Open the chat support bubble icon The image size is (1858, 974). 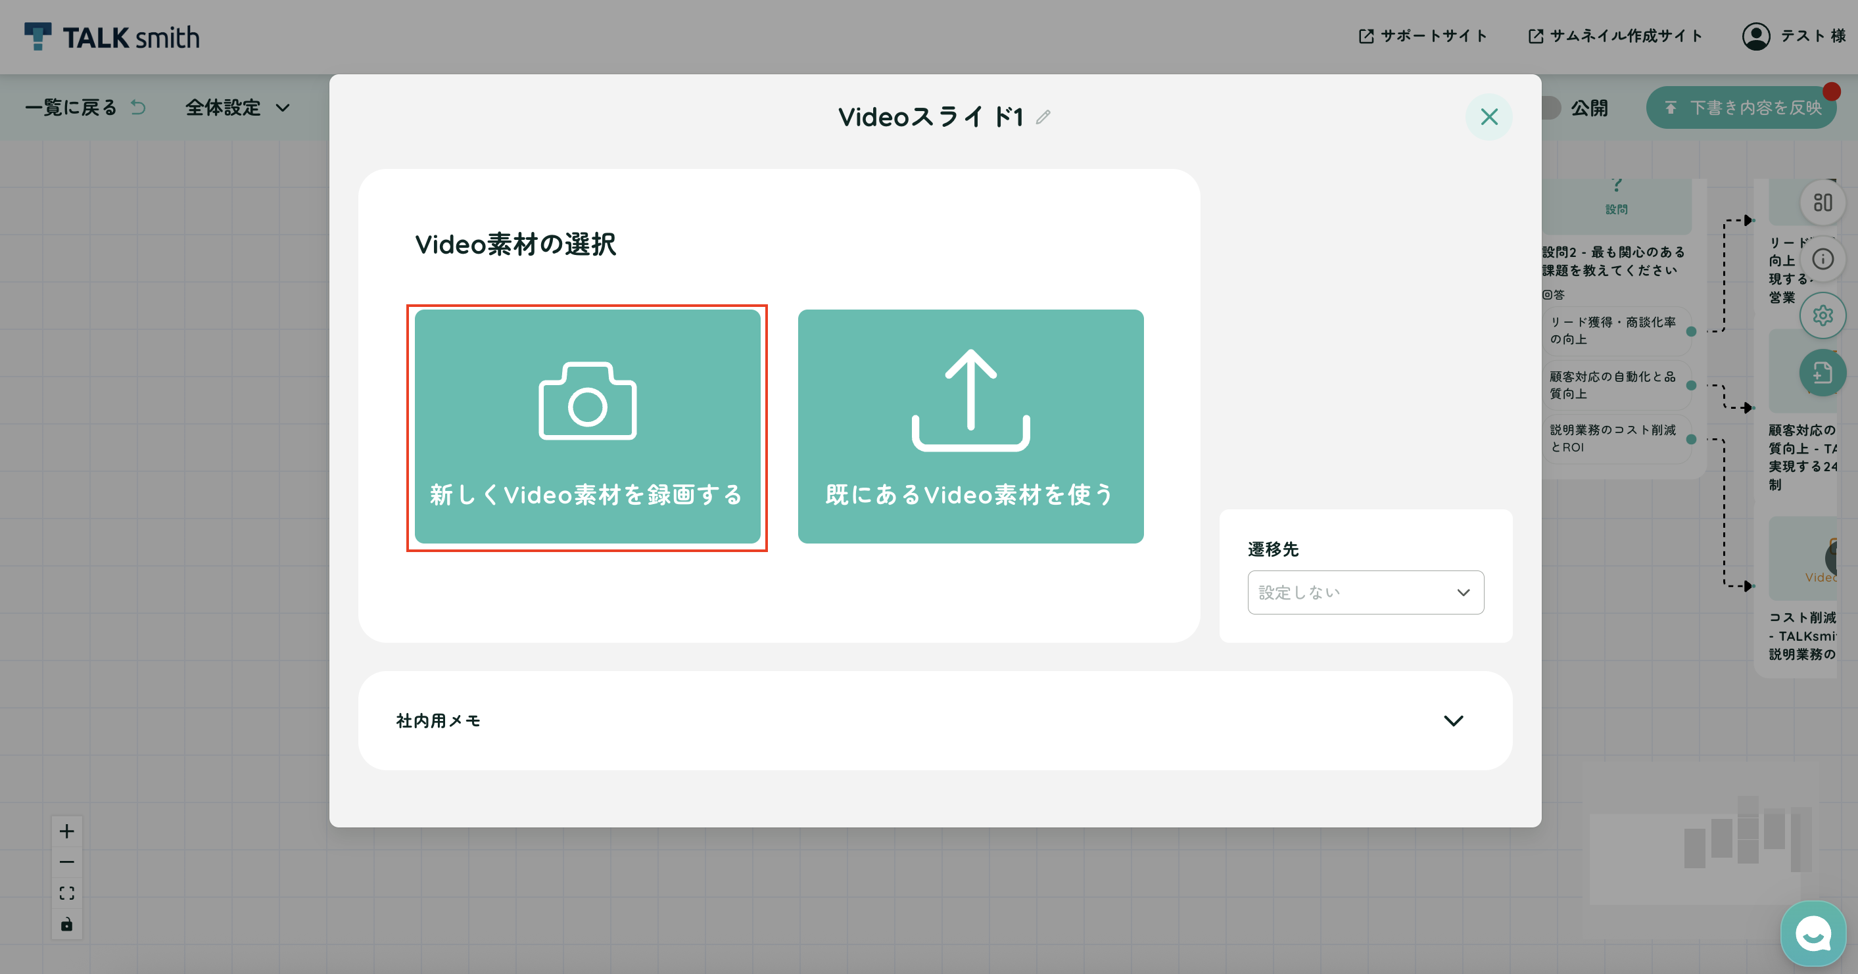[x=1813, y=933]
